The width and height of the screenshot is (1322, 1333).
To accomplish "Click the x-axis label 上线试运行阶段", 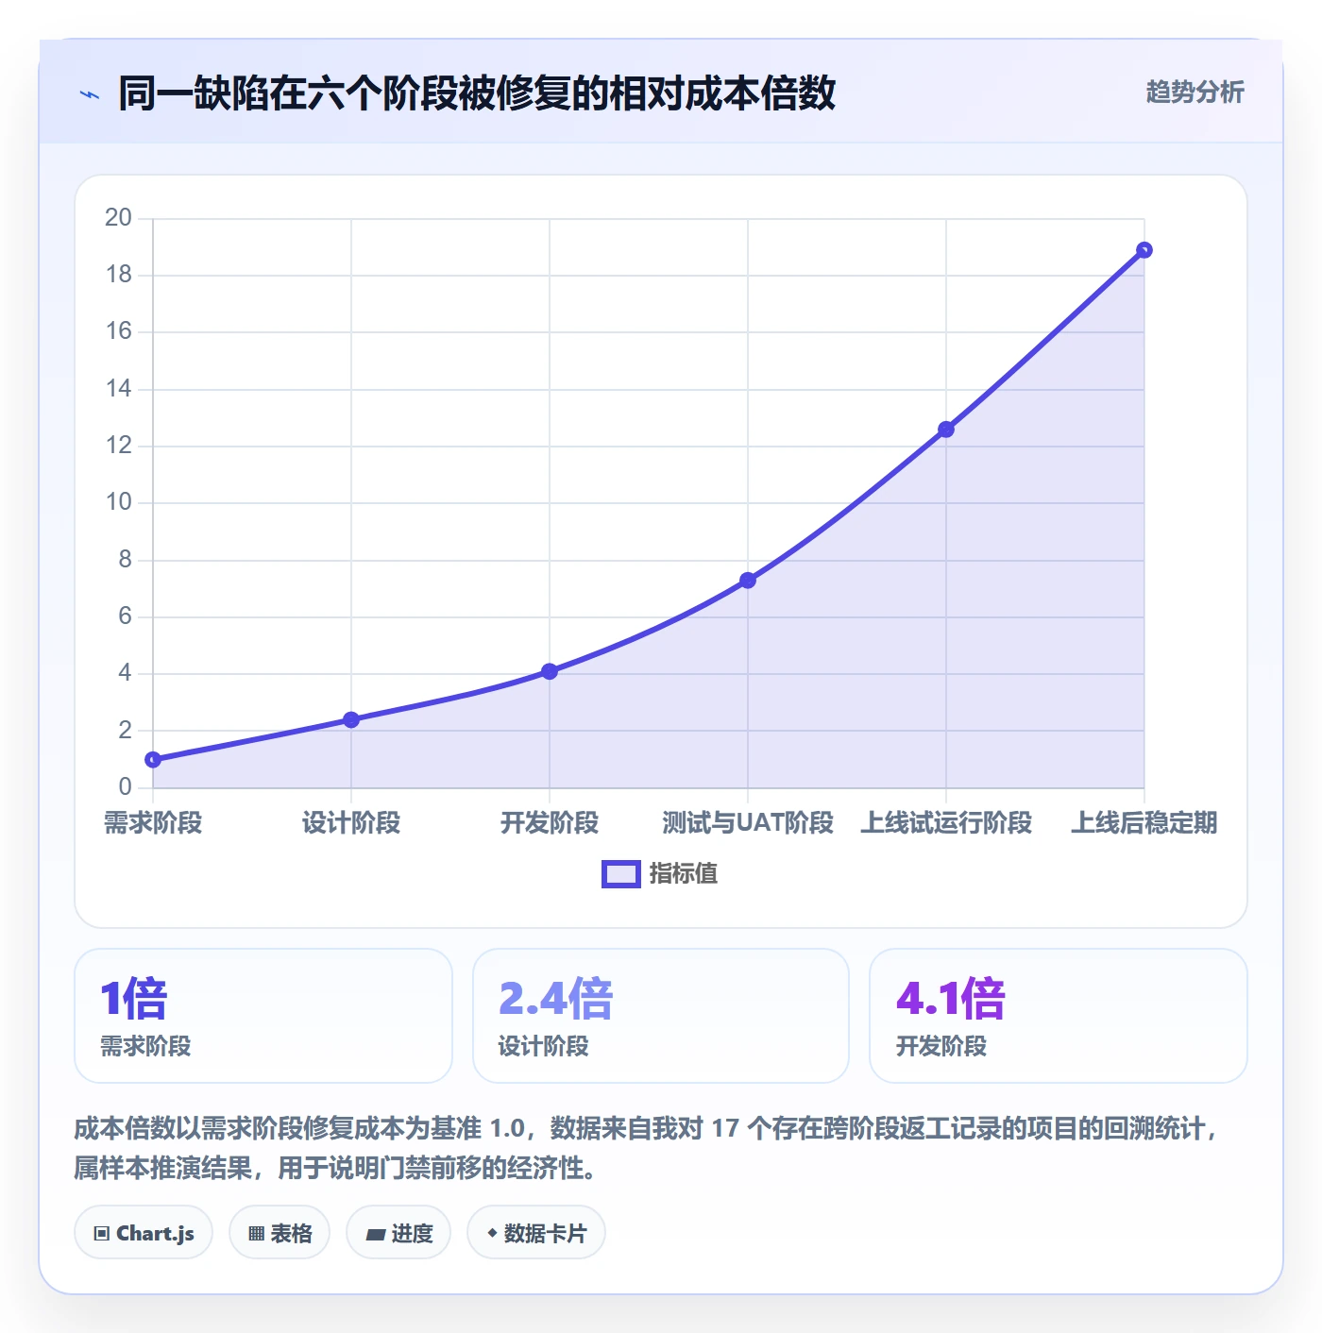I will pyautogui.click(x=946, y=823).
